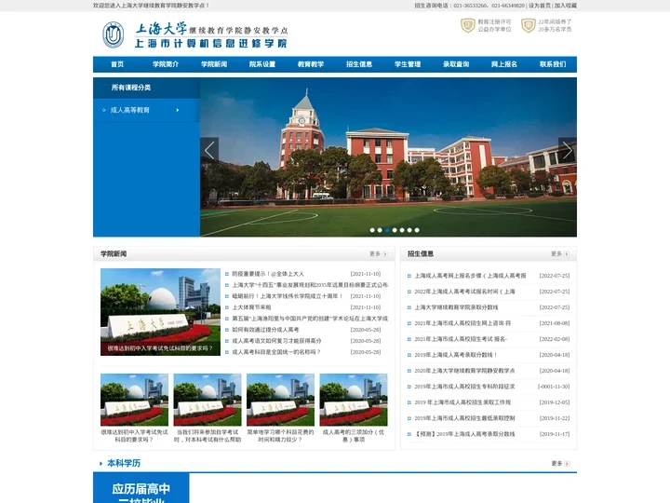Click the 更多 arrow in 学院新闻 header

[x=385, y=254]
